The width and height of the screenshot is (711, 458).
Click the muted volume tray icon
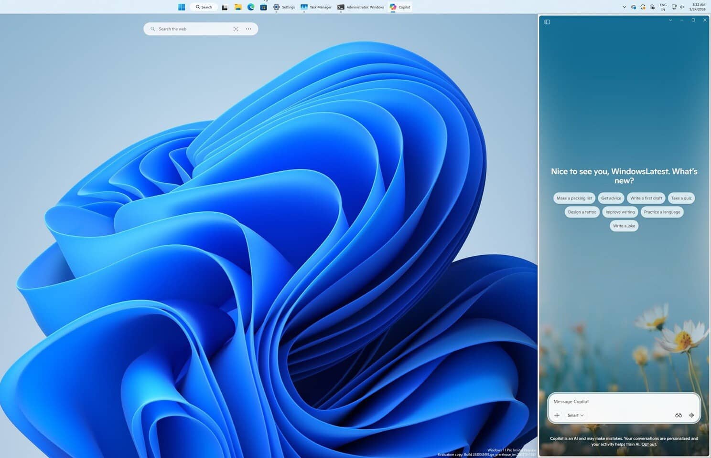[x=682, y=7]
